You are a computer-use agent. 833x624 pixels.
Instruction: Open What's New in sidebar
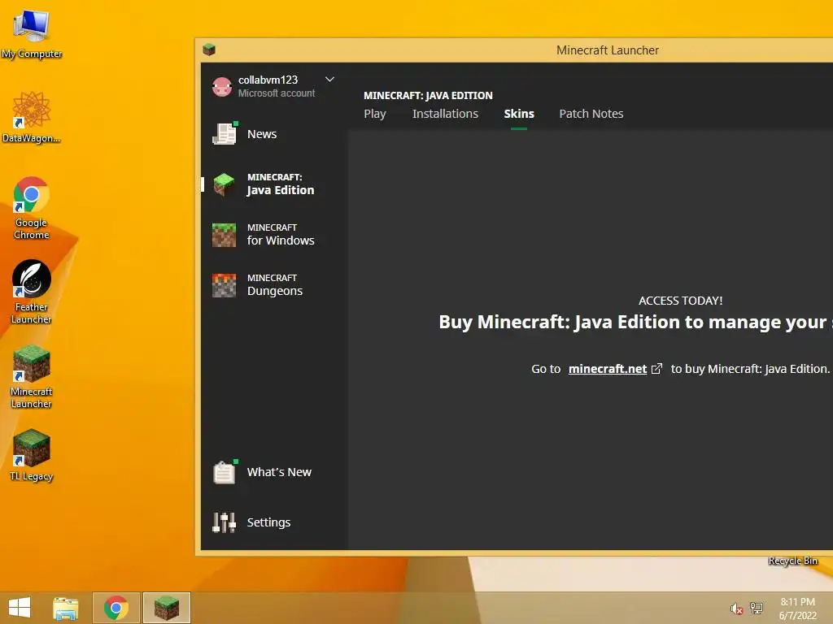coord(273,472)
